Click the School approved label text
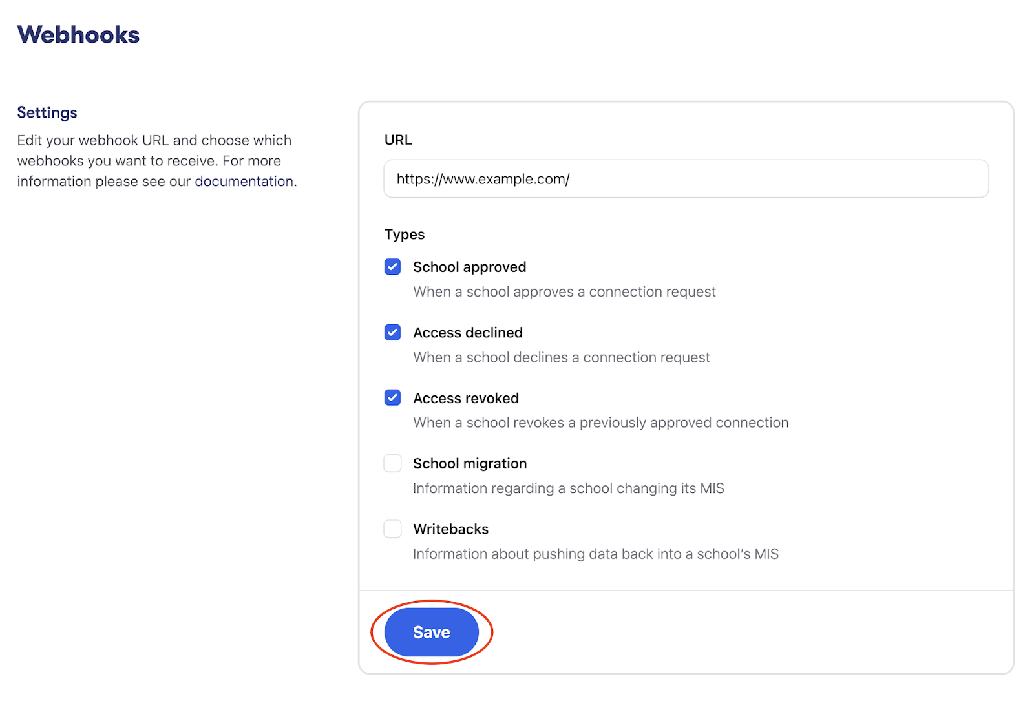The image size is (1034, 701). click(x=469, y=266)
